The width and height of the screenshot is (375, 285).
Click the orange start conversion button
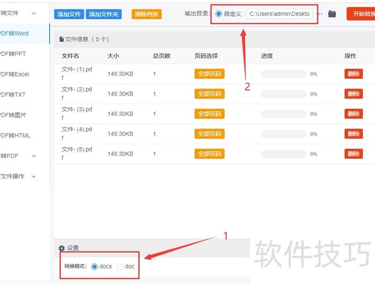tap(361, 14)
